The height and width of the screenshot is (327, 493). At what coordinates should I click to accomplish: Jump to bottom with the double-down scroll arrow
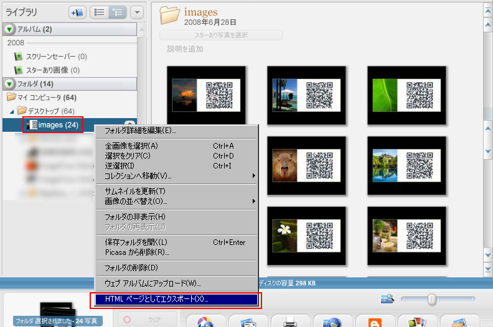click(x=488, y=269)
